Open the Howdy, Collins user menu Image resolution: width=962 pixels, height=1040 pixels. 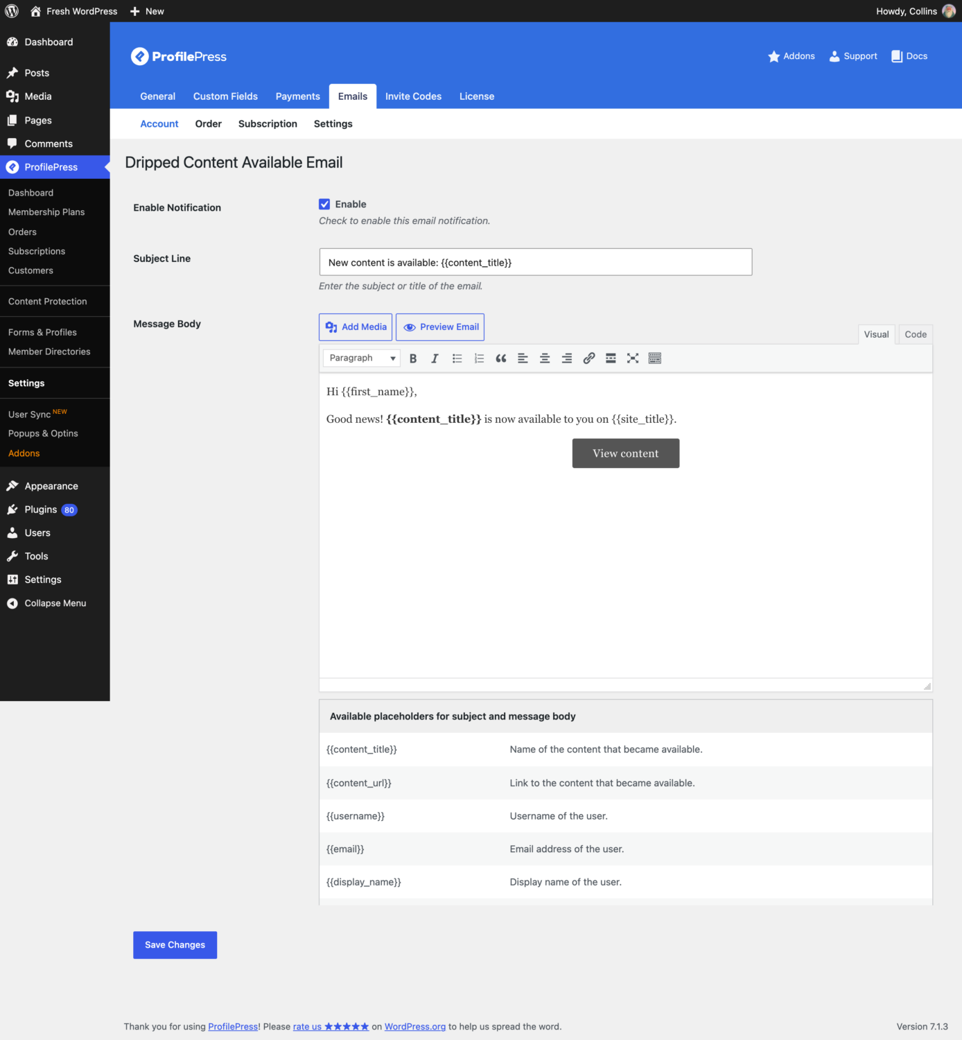916,11
